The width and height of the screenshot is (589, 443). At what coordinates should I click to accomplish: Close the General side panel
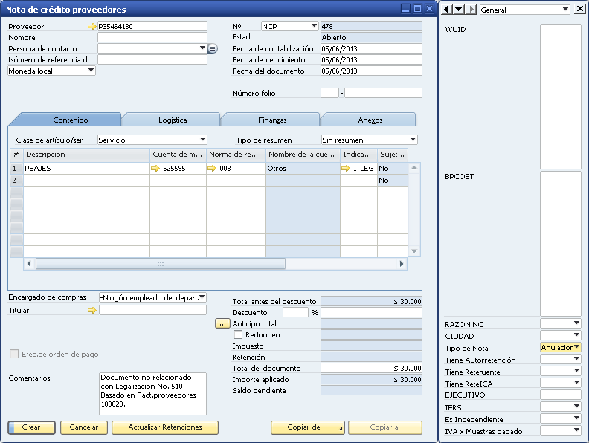pos(579,9)
